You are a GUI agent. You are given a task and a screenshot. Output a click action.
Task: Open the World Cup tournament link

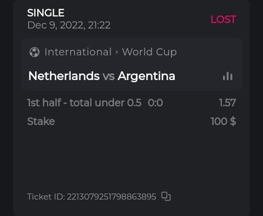[x=150, y=52]
